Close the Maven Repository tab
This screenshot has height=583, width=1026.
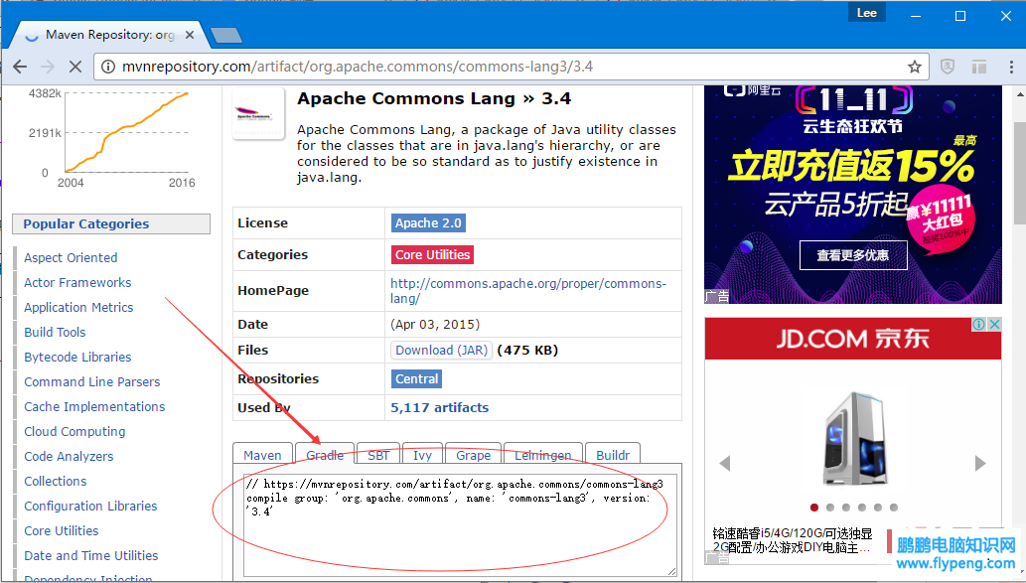pos(190,35)
